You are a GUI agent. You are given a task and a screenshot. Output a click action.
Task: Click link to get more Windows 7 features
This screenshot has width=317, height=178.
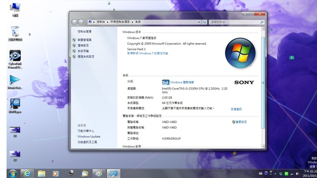148,53
